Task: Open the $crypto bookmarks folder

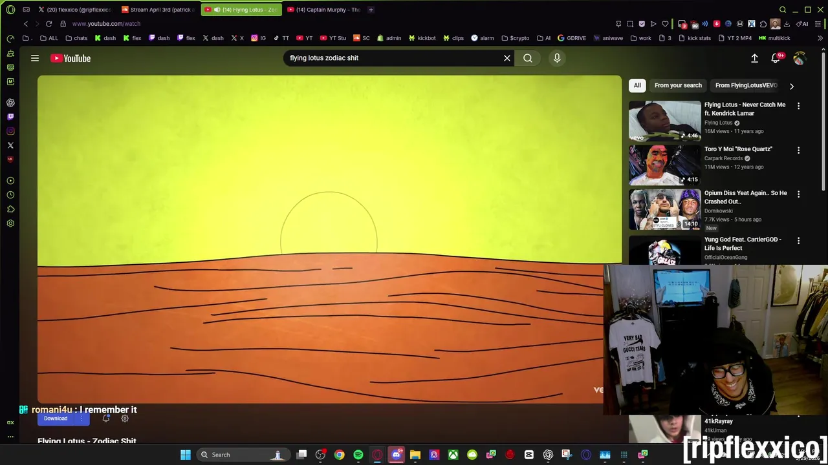Action: (515, 38)
